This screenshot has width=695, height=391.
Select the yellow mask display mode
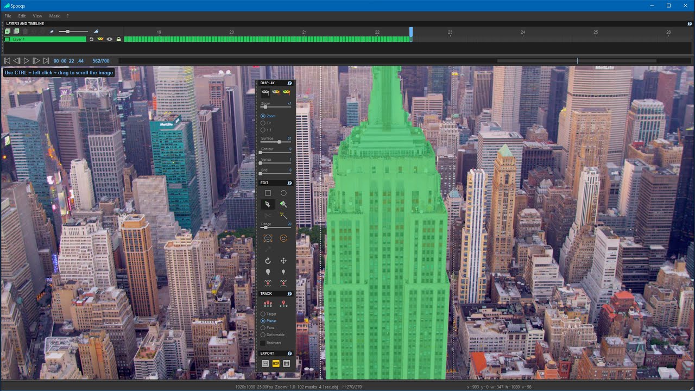tap(286, 93)
